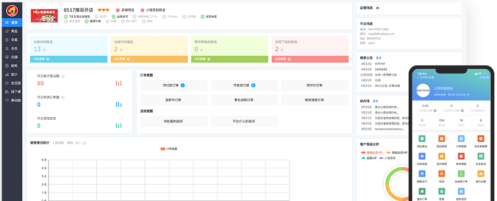Click the store banner thumbnail image
497x201 pixels.
coord(44,16)
